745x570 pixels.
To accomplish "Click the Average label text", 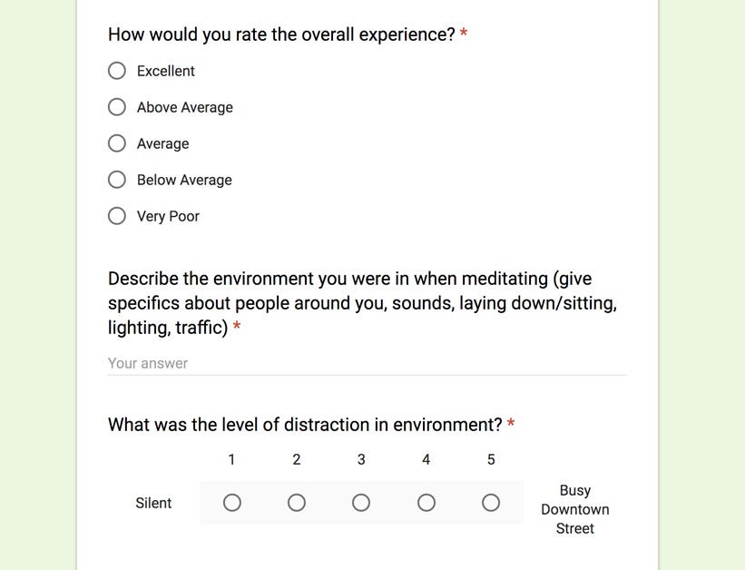I will pos(163,143).
